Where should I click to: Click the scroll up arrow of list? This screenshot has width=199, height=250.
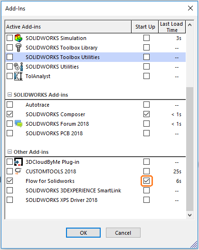coord(190,25)
